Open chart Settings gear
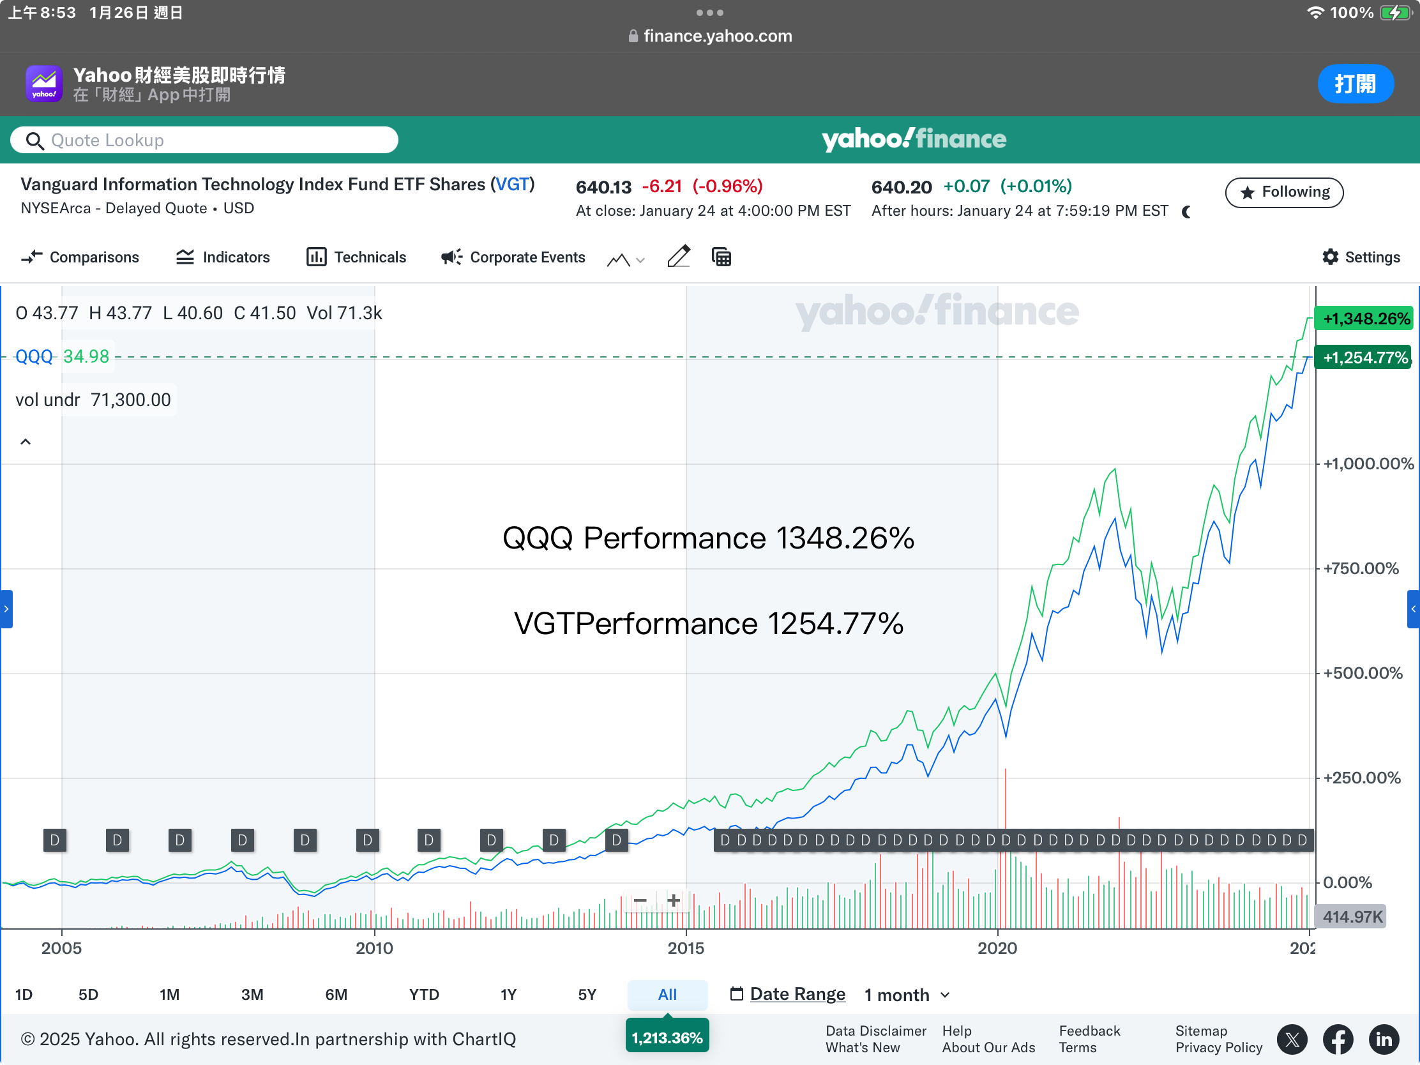This screenshot has height=1065, width=1420. [1361, 257]
